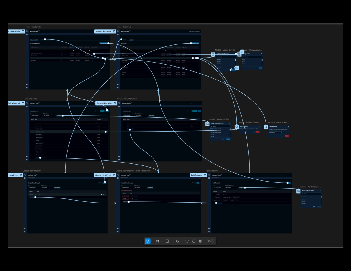
Task: Click Filter List field in Assigned Tiers modal
Action: coord(252,57)
